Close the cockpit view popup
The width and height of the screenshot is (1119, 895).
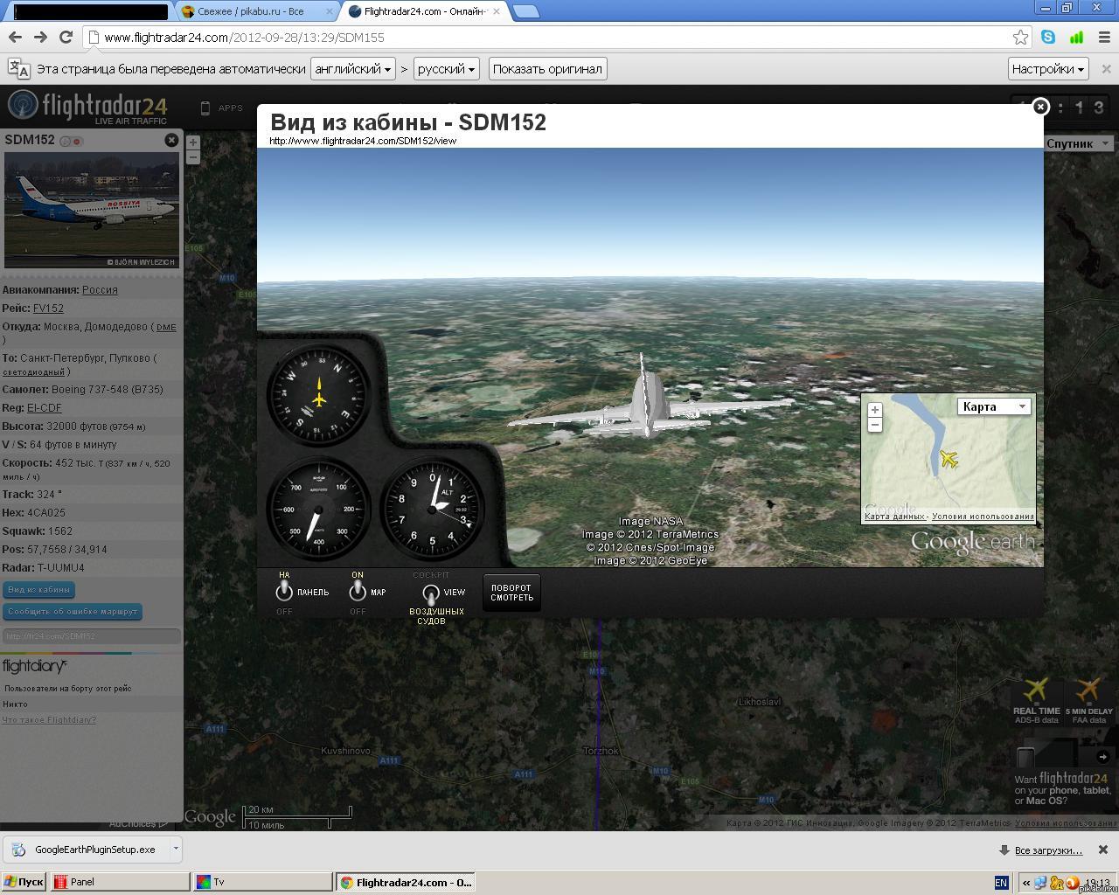pyautogui.click(x=1040, y=107)
